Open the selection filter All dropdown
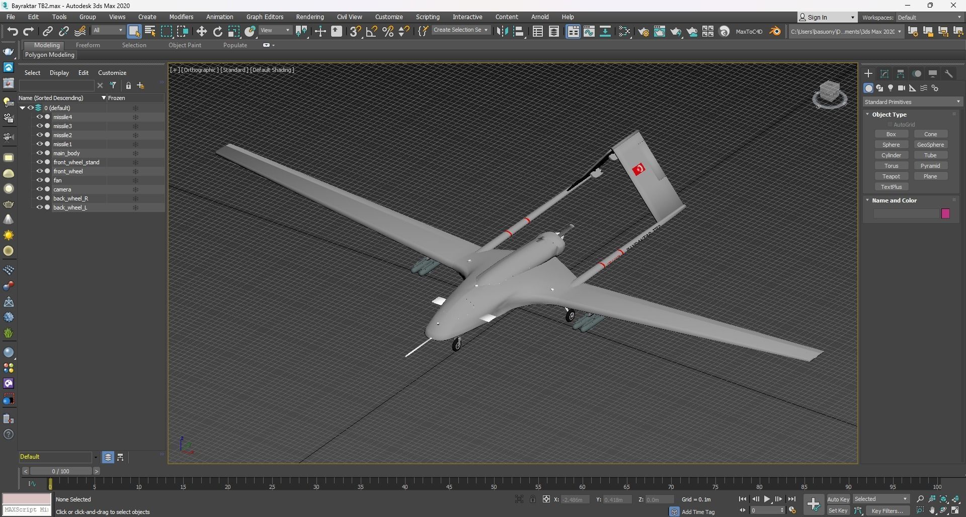Image resolution: width=966 pixels, height=517 pixels. (108, 31)
